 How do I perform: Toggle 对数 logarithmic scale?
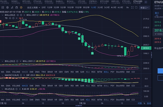140,103
